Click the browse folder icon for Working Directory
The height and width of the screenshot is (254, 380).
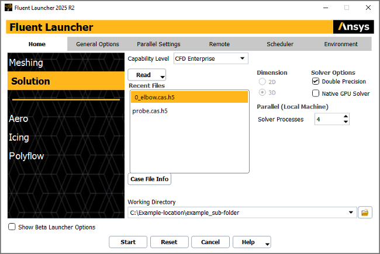[x=365, y=213]
